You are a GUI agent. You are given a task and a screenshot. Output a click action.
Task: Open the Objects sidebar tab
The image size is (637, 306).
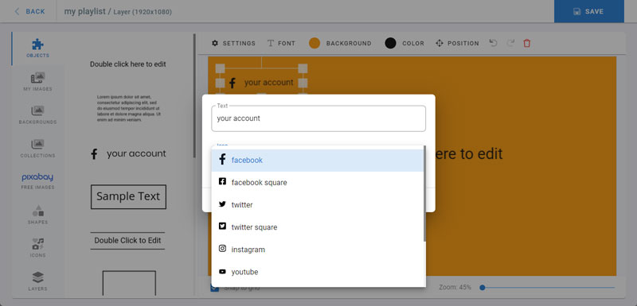(37, 48)
